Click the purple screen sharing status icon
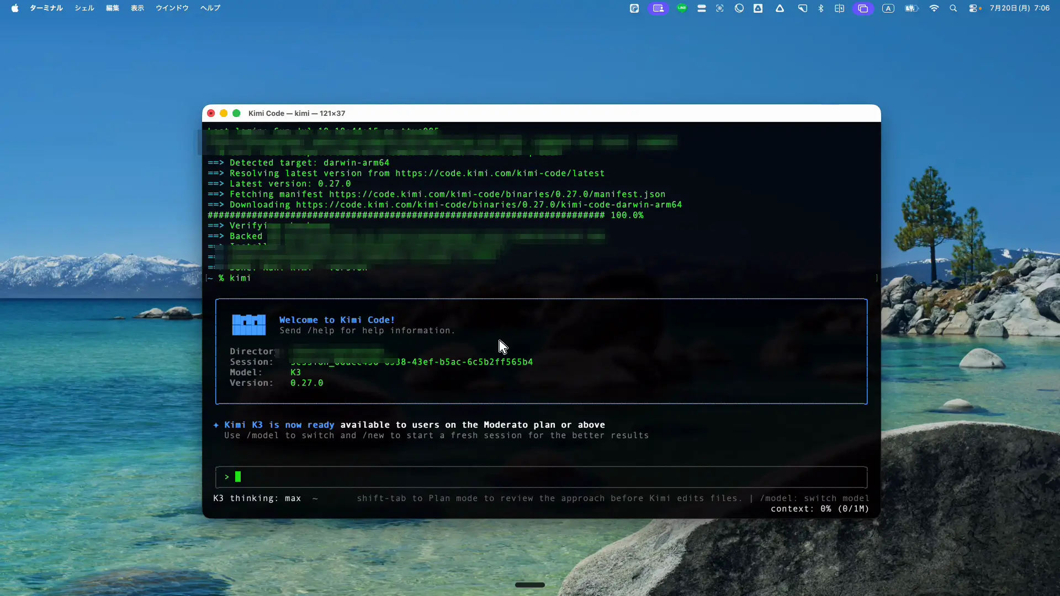 pyautogui.click(x=658, y=8)
